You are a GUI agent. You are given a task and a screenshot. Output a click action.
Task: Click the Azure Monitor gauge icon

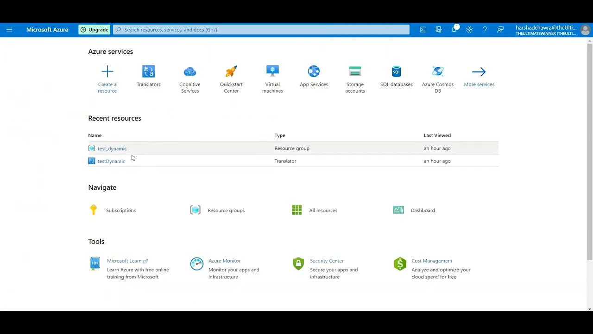click(197, 263)
